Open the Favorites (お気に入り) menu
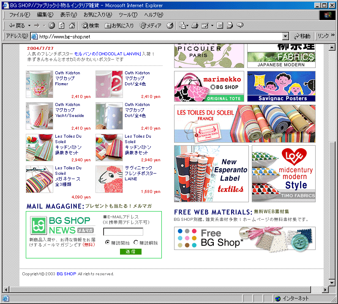The width and height of the screenshot is (338, 304). click(98, 15)
